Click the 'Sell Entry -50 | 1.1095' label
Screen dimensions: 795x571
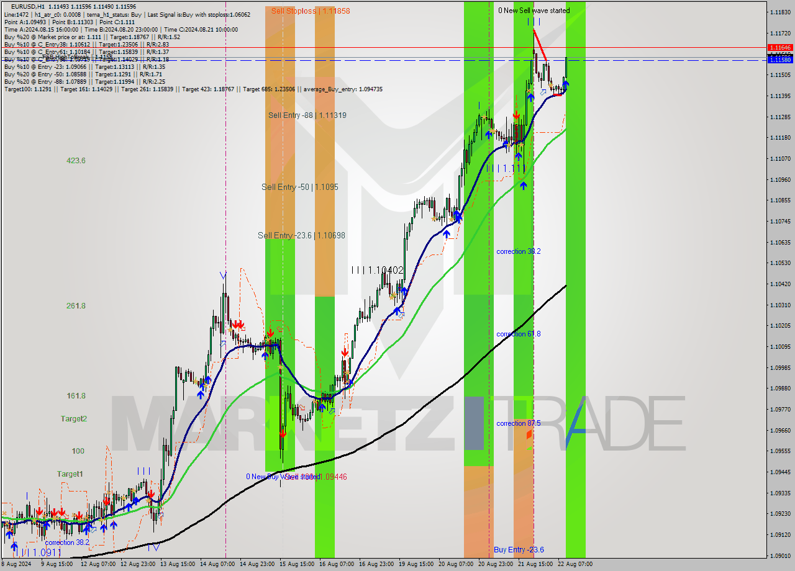(x=300, y=187)
